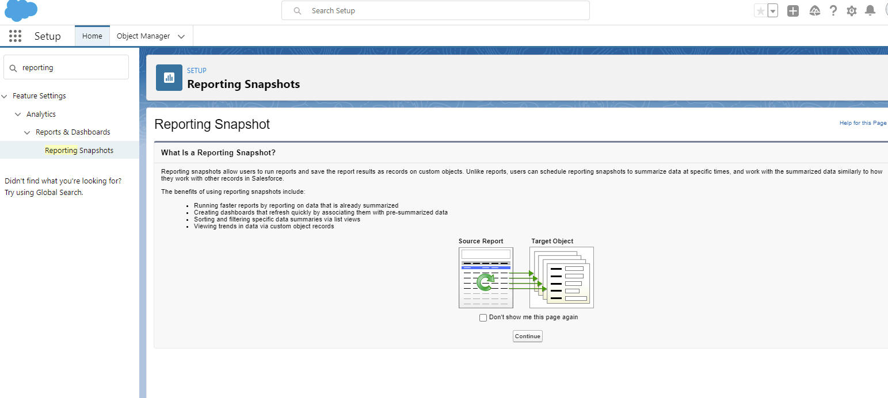The height and width of the screenshot is (398, 888).
Task: Click the Quick Find magnifier icon
Action: point(13,68)
